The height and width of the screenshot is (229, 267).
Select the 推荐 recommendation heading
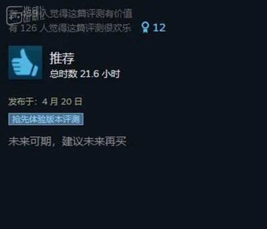click(62, 58)
